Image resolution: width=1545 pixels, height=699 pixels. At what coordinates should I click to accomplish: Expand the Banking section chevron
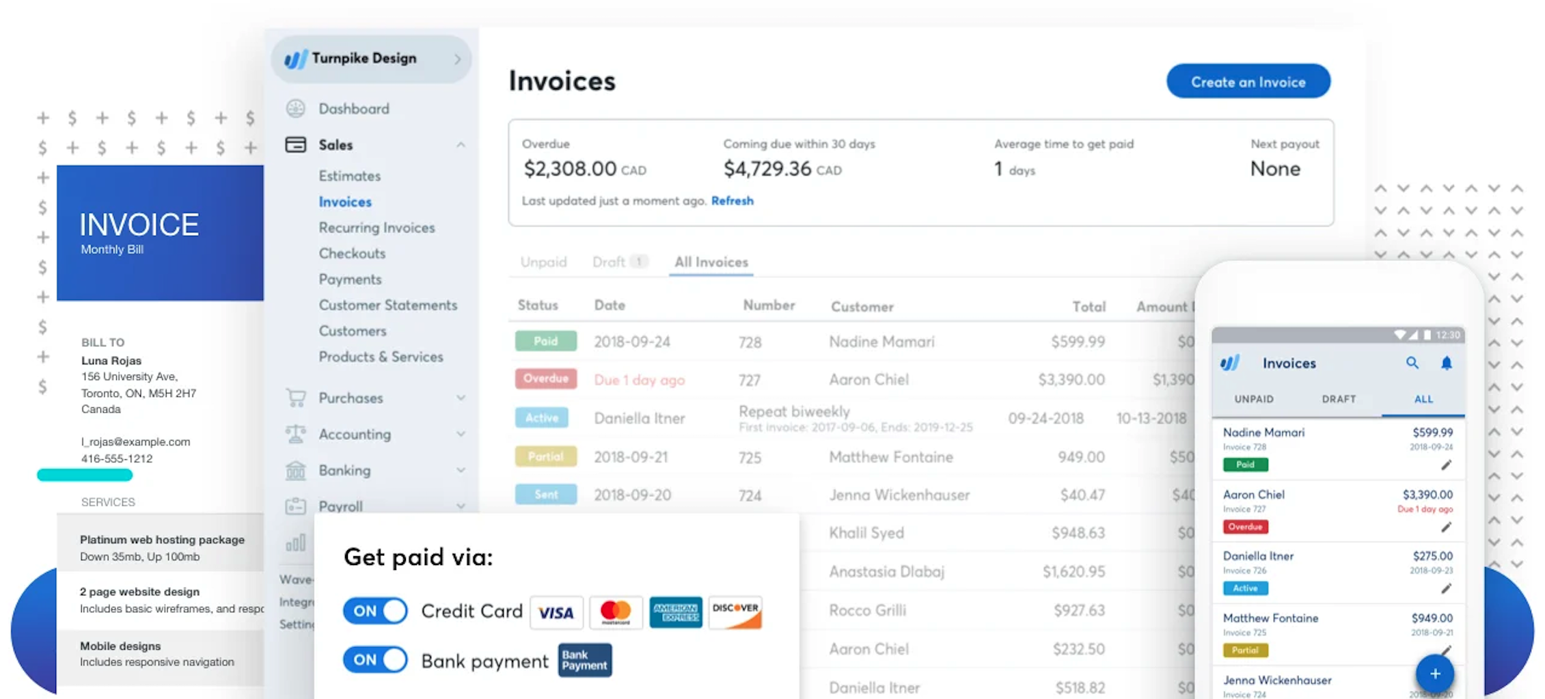coord(461,470)
